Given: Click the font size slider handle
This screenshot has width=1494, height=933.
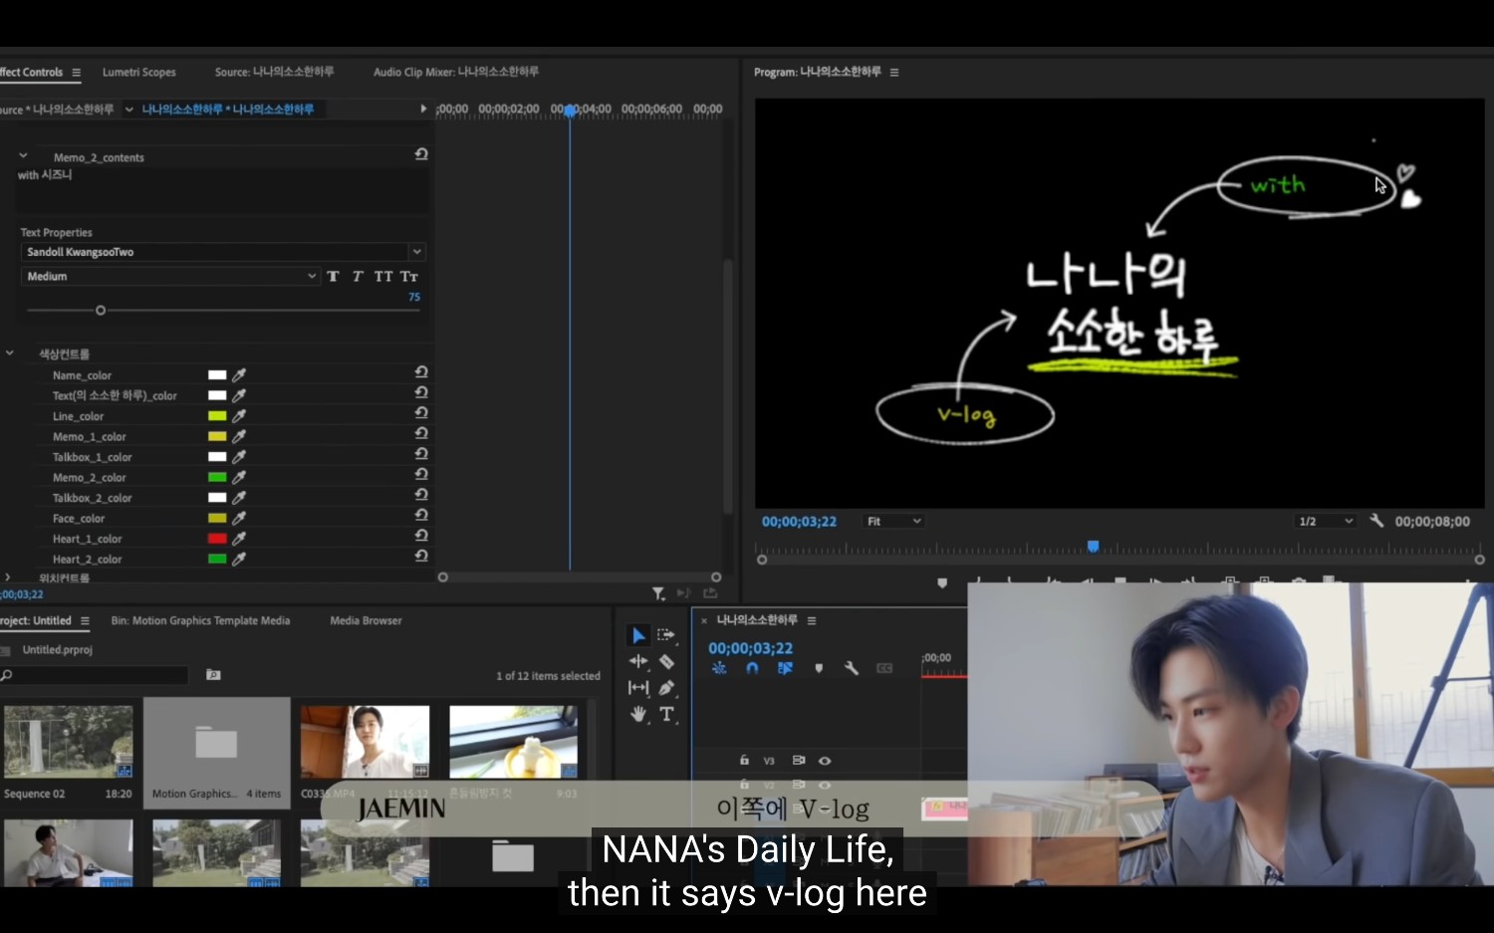Looking at the screenshot, I should [101, 311].
